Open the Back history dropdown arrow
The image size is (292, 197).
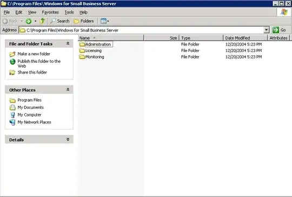(22, 21)
